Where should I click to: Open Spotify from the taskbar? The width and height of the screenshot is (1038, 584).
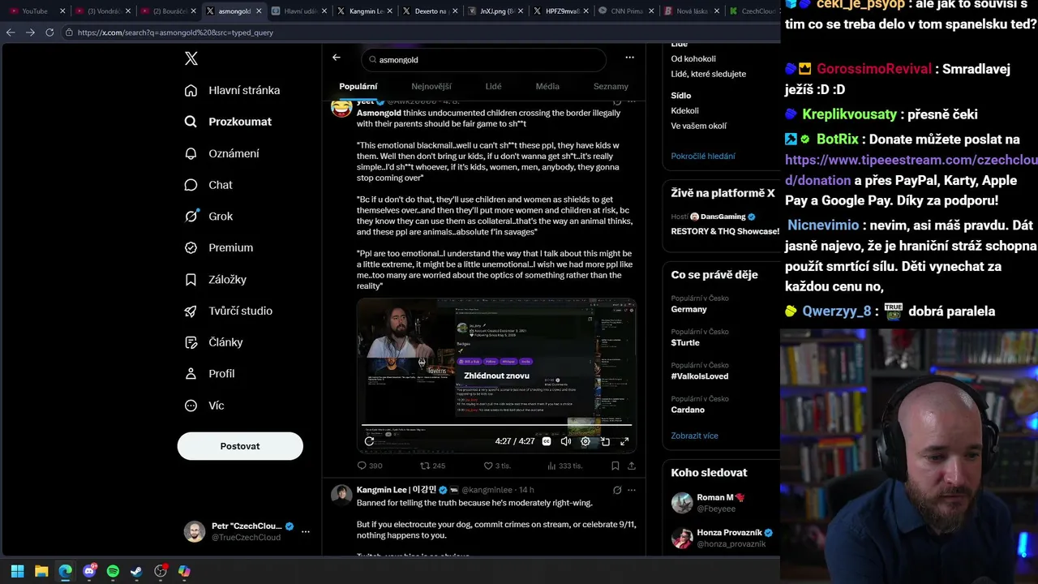tap(113, 571)
